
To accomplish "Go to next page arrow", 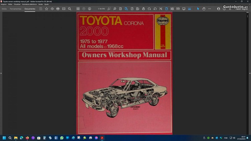I will click(89, 9).
